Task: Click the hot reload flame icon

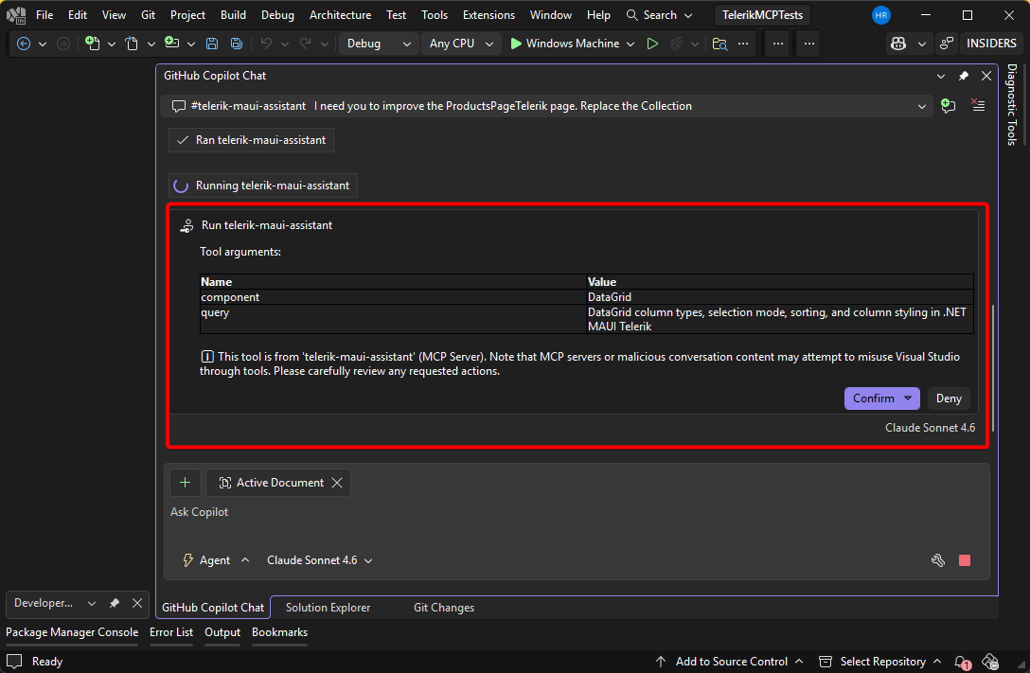Action: 676,44
